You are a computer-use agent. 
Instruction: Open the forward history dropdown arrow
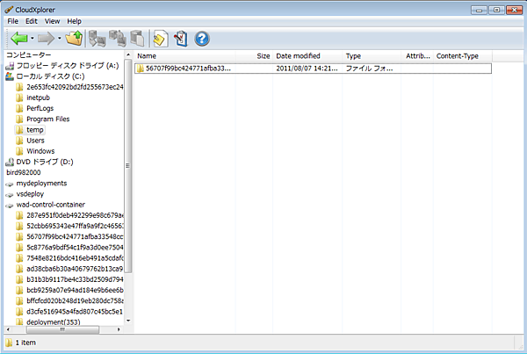(59, 39)
